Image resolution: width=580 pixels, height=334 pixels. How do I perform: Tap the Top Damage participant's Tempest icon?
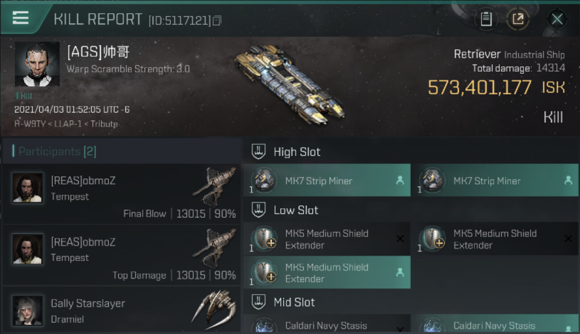(x=215, y=248)
